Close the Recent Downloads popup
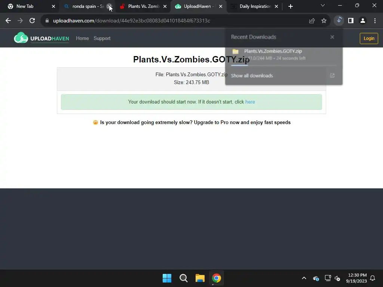 (332, 37)
